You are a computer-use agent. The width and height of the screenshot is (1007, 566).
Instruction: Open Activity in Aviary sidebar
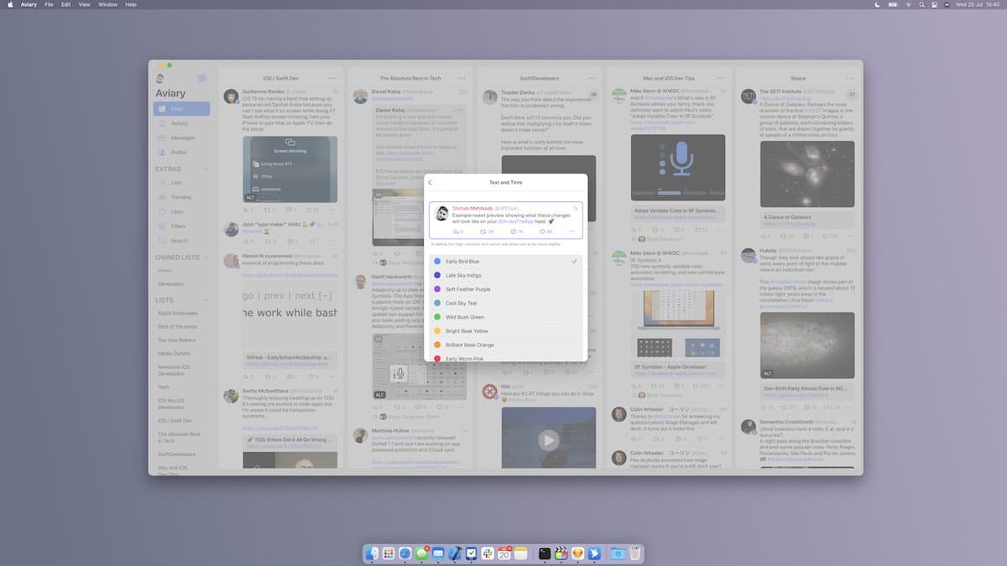(x=182, y=123)
